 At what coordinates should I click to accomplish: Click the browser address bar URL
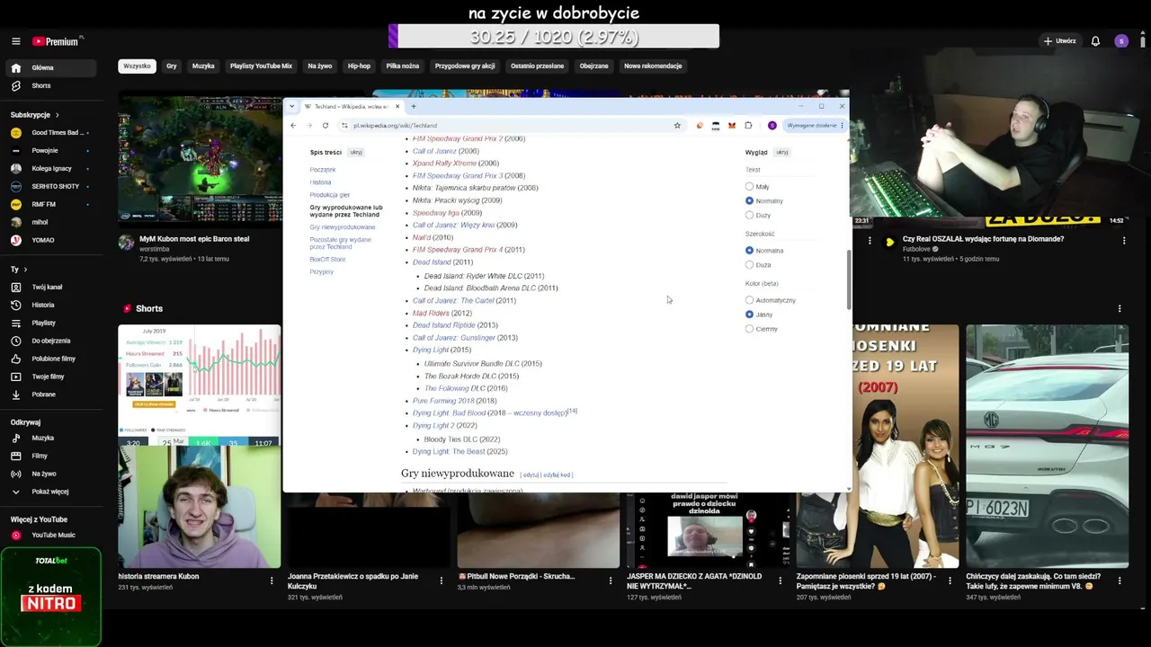click(395, 126)
